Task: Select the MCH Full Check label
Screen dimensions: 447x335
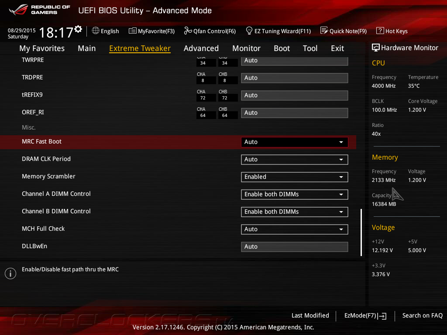Action: point(43,229)
